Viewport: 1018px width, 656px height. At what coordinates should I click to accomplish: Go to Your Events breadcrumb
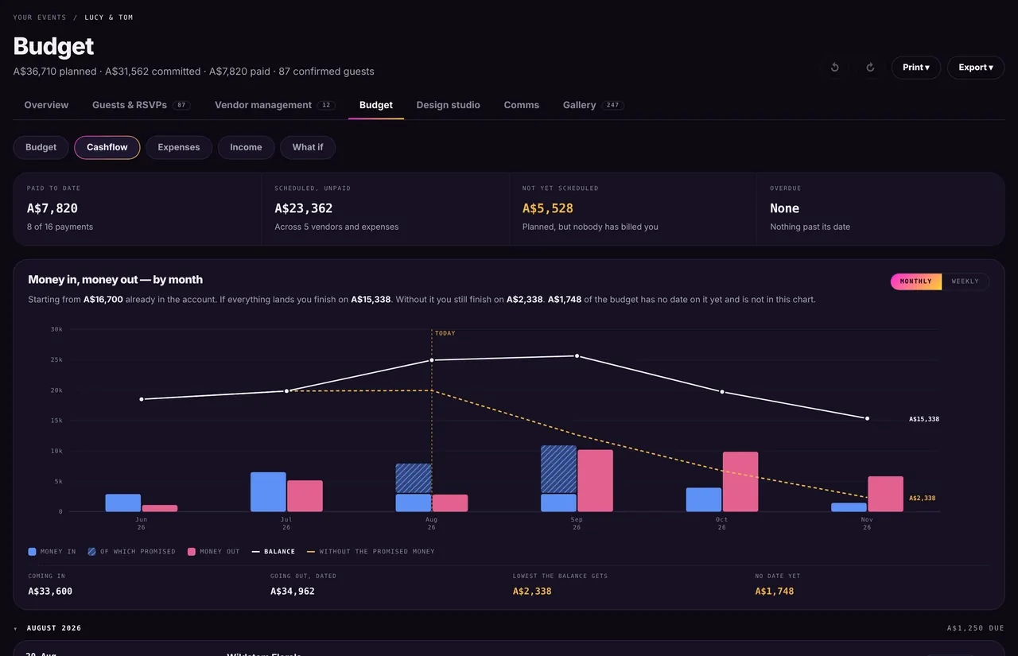pyautogui.click(x=40, y=17)
